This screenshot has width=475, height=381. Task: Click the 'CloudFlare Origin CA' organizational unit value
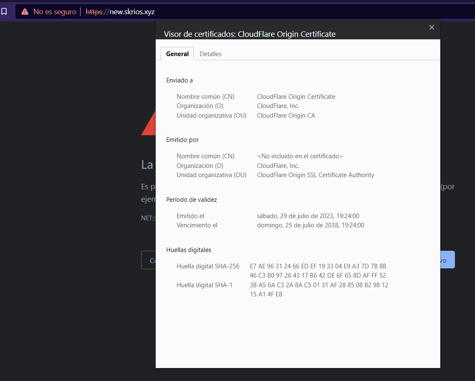coord(286,116)
